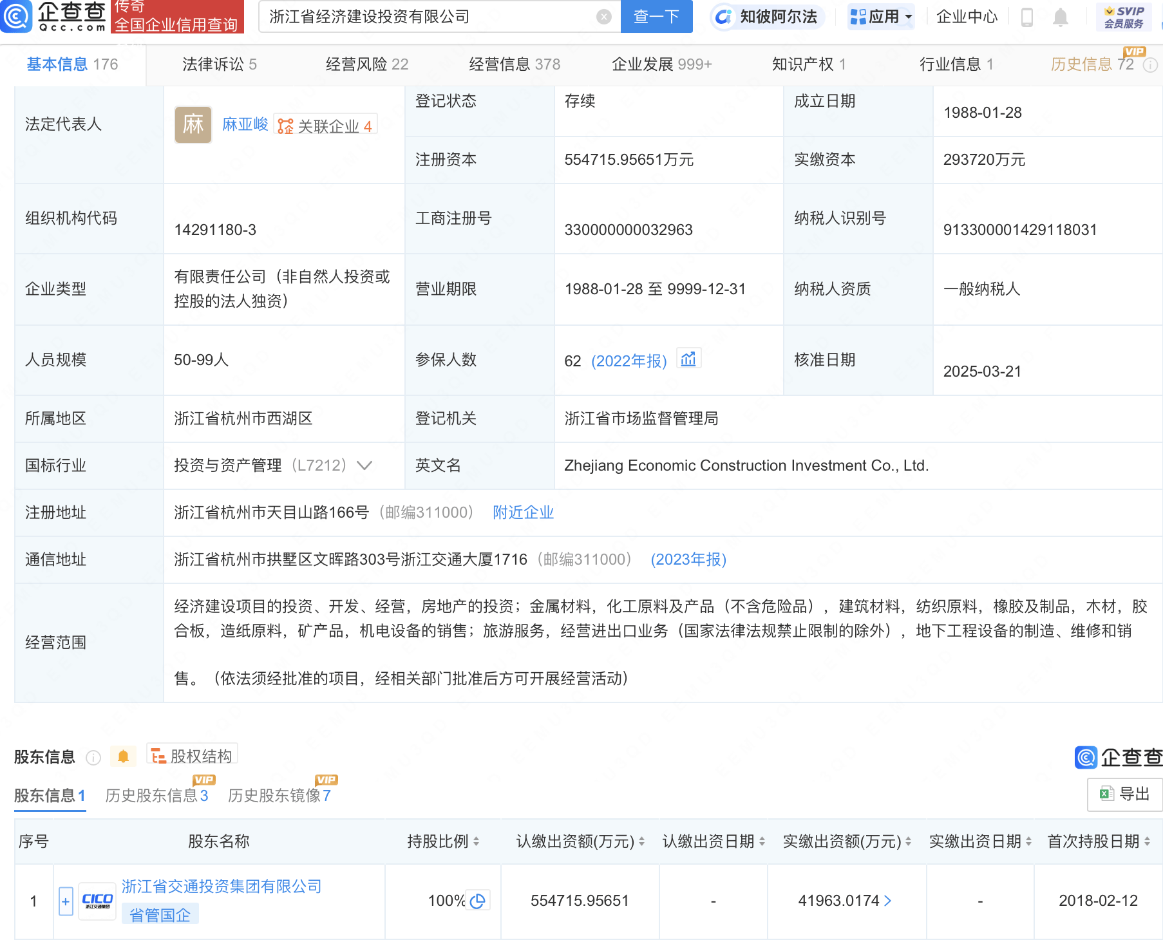Switch to the 企业发展 tab
1163x940 pixels.
662,64
